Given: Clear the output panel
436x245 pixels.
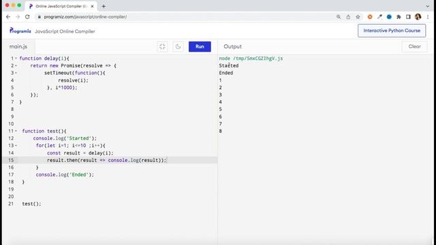Looking at the screenshot, I should click(414, 46).
